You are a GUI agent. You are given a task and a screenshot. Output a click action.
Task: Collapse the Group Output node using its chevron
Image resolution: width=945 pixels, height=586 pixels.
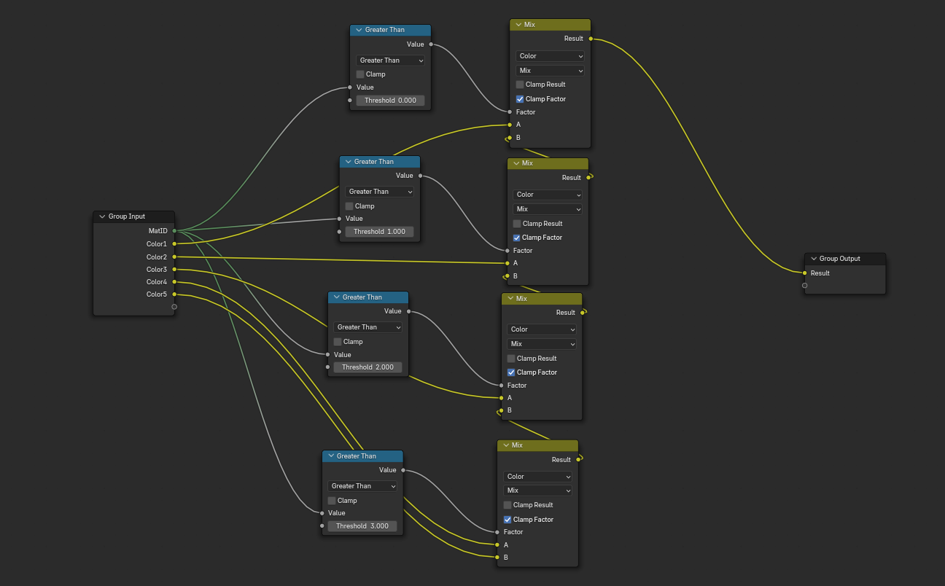click(x=814, y=259)
